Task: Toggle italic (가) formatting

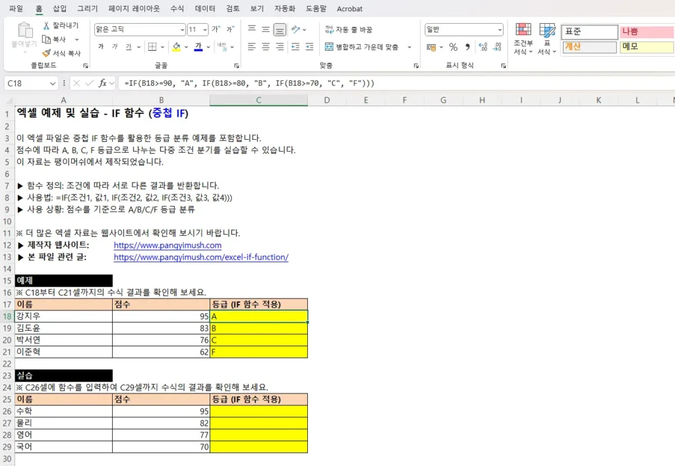Action: (x=115, y=47)
